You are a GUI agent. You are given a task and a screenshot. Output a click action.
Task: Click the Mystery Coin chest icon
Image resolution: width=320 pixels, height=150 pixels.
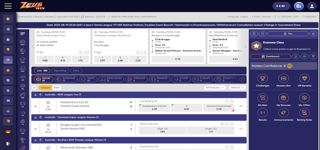[290, 66]
